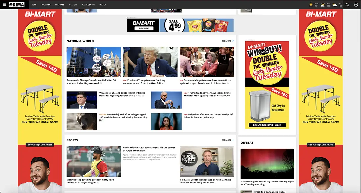Open 'Woman injured after being dragged' headline

tap(123, 117)
